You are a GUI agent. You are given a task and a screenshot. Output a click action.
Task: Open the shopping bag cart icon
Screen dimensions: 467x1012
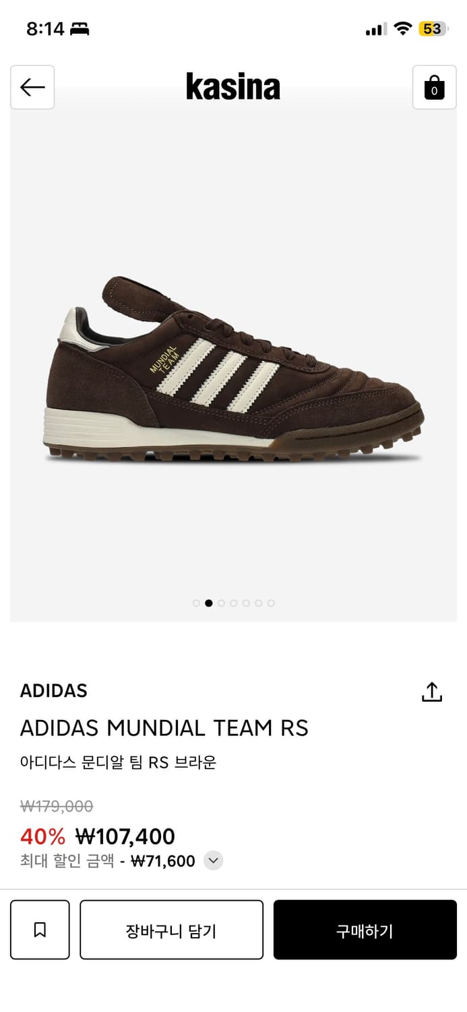coord(434,87)
